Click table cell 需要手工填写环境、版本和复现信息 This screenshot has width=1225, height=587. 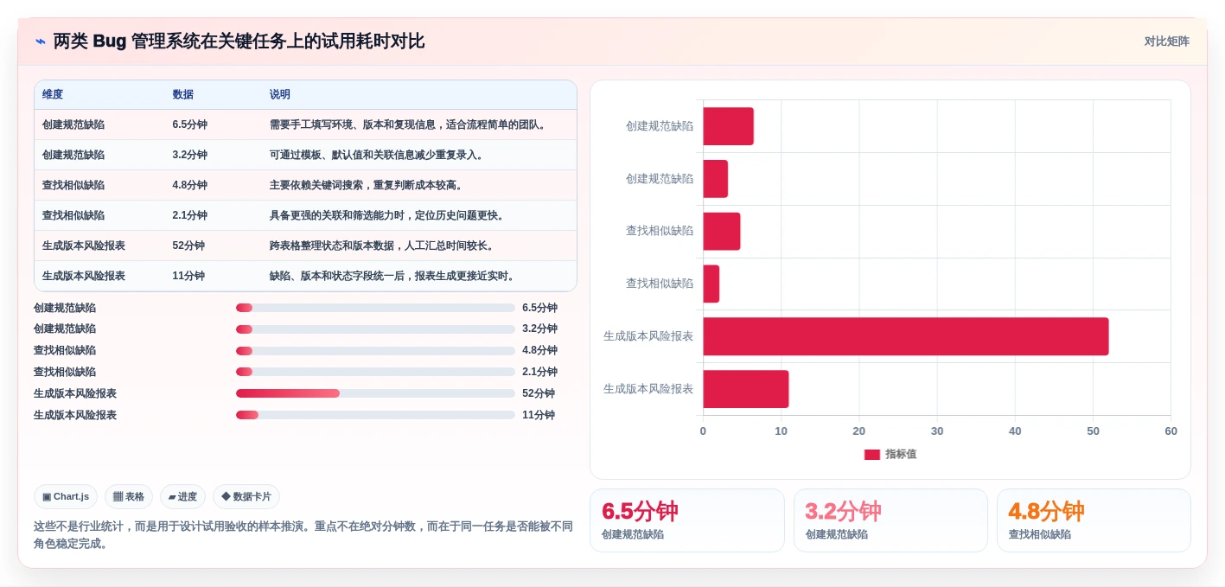(409, 124)
